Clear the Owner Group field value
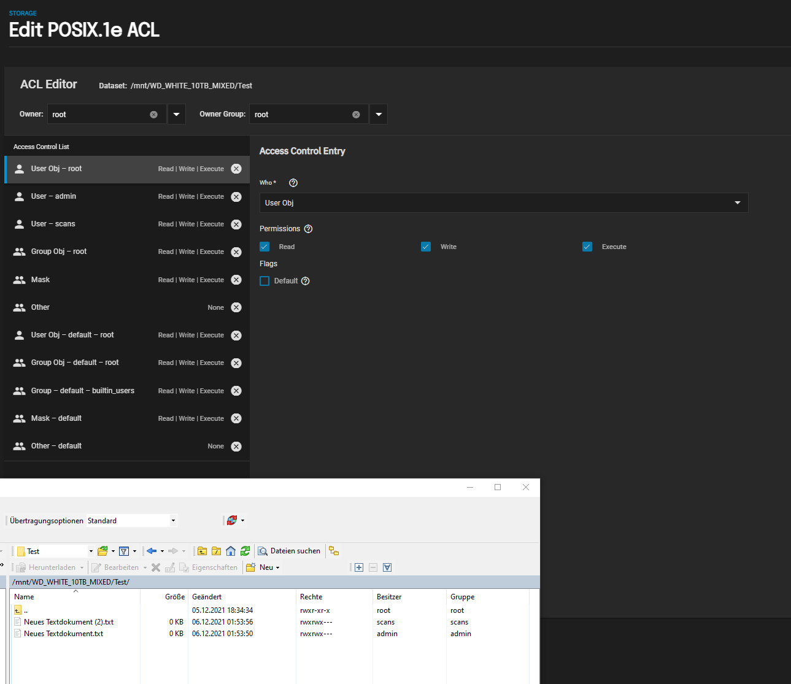Viewport: 791px width, 684px height. [356, 115]
